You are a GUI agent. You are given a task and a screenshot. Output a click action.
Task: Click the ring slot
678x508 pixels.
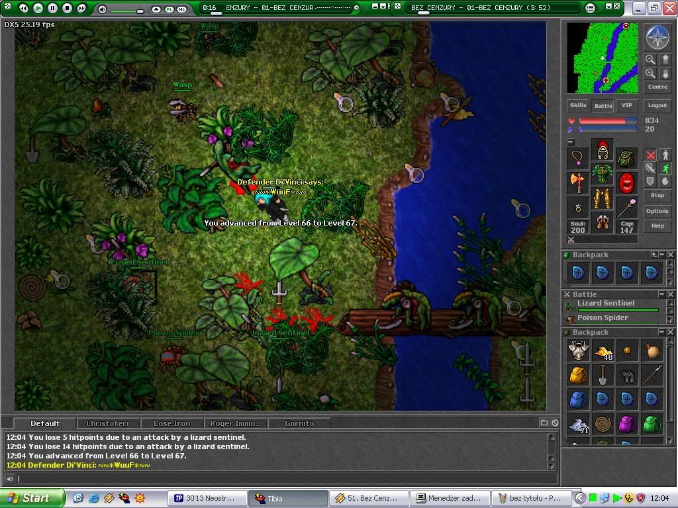coord(578,207)
